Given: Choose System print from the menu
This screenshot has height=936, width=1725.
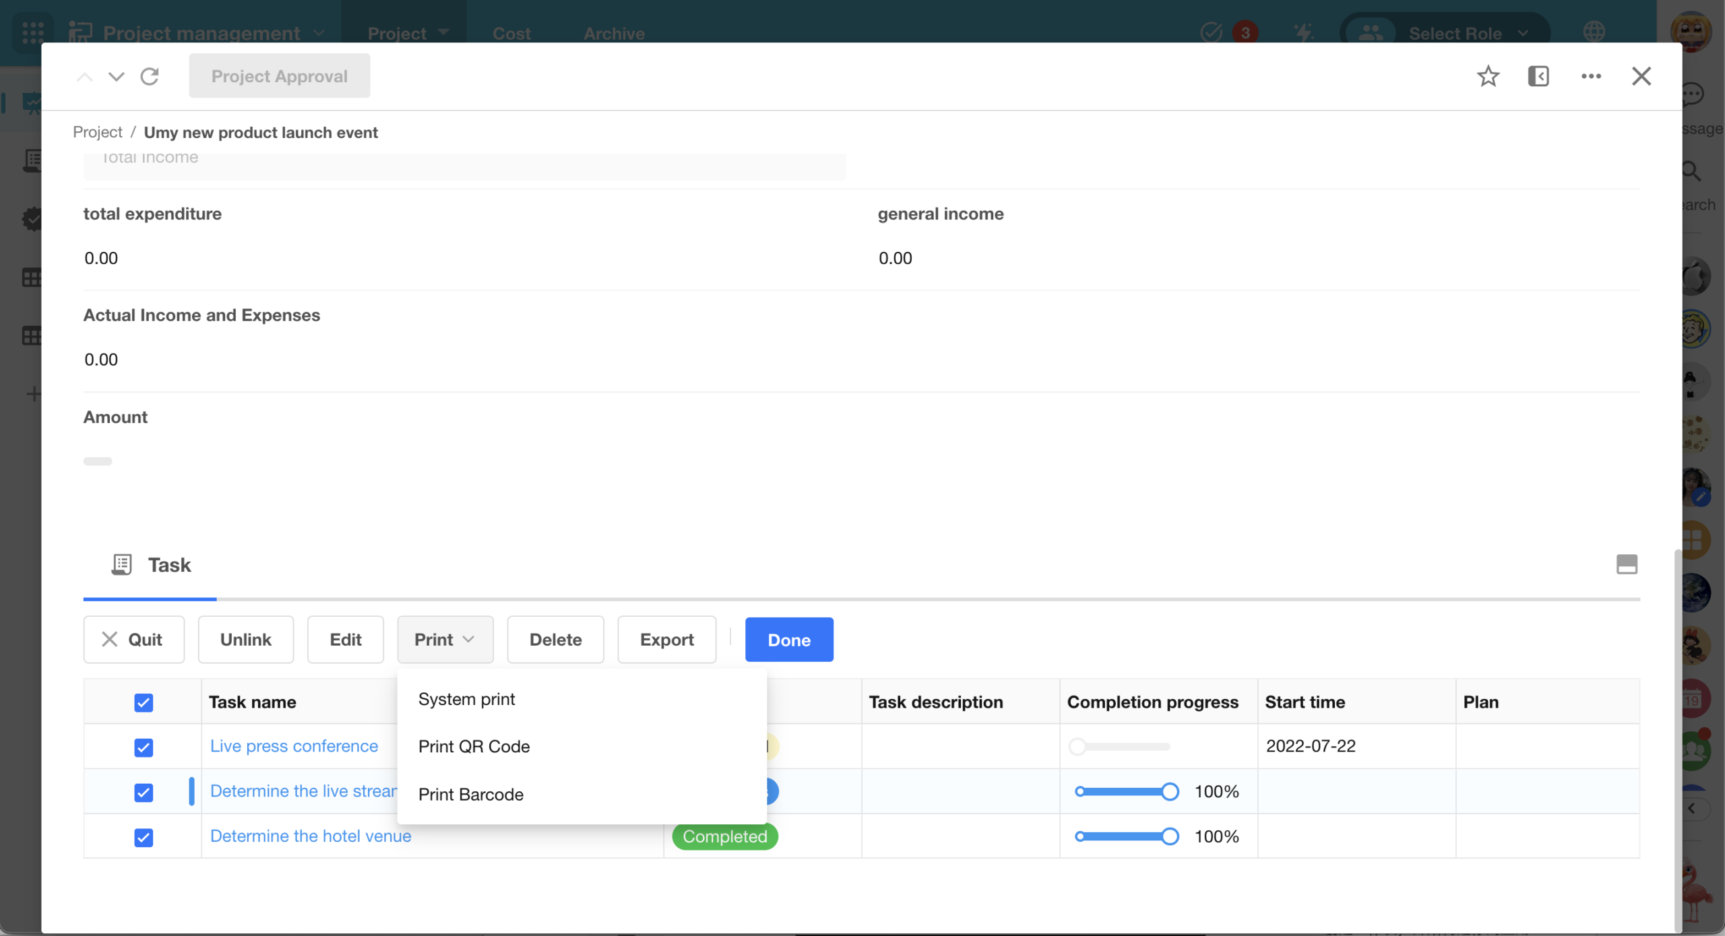Looking at the screenshot, I should (x=466, y=699).
